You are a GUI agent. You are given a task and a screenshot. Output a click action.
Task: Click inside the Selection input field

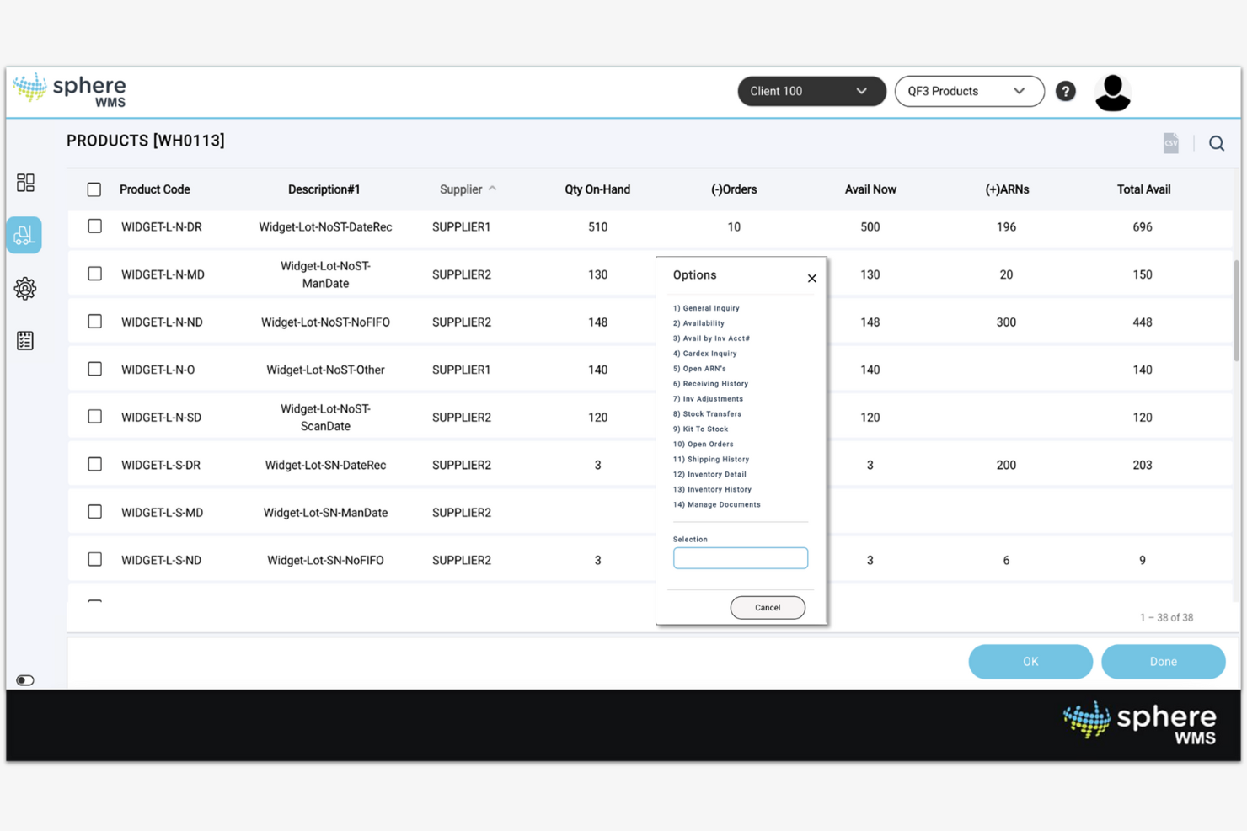click(740, 557)
